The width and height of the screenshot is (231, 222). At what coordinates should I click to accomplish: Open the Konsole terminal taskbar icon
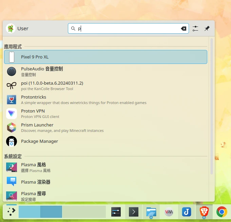tap(133, 212)
